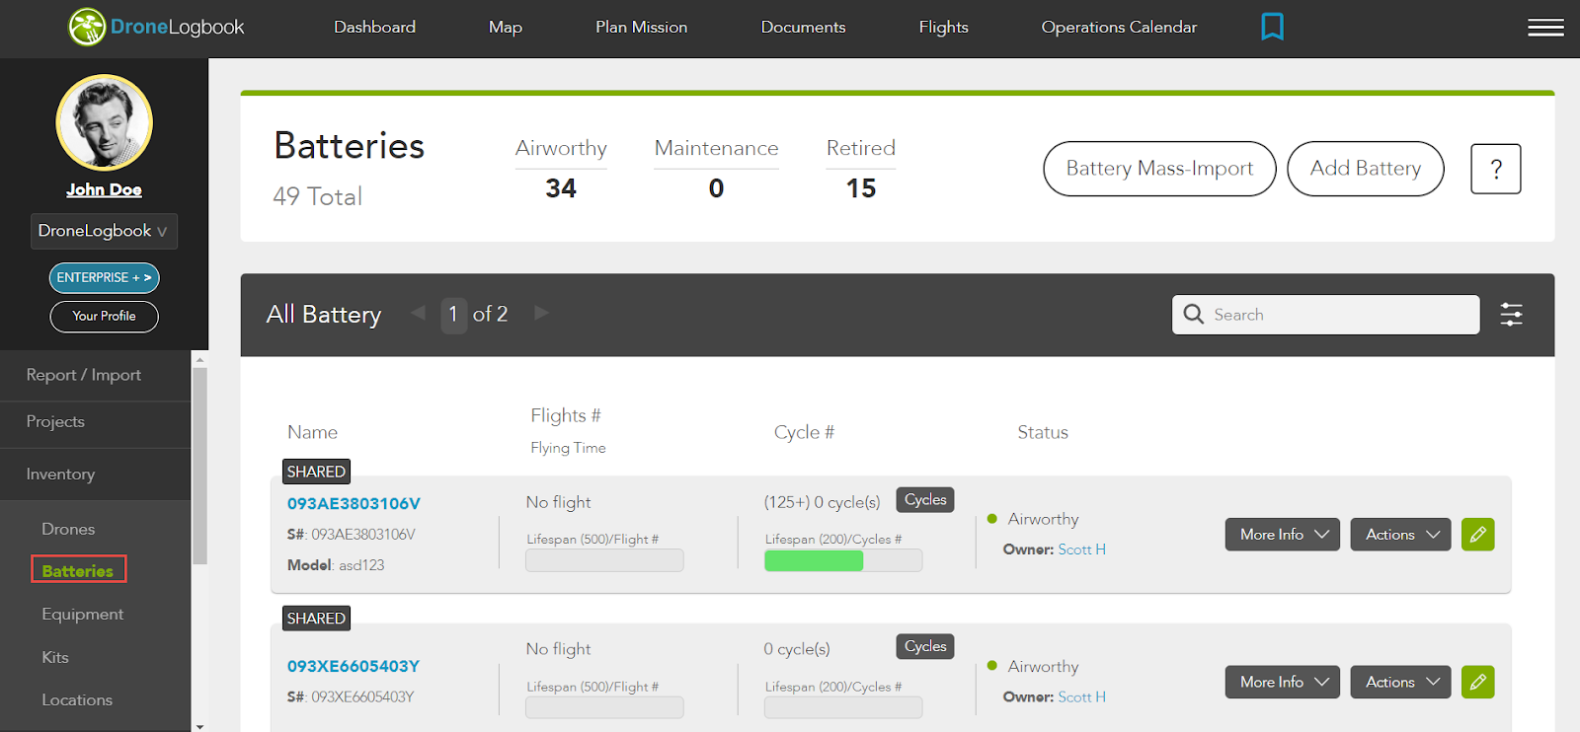Open Dashboard in top navigation
This screenshot has height=732, width=1580.
point(374,28)
